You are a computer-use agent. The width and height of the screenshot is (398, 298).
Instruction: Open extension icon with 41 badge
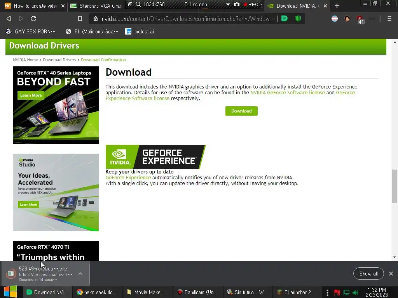point(360,19)
